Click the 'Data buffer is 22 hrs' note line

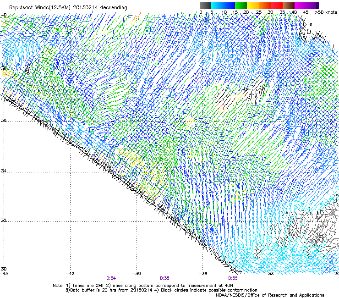(161, 290)
